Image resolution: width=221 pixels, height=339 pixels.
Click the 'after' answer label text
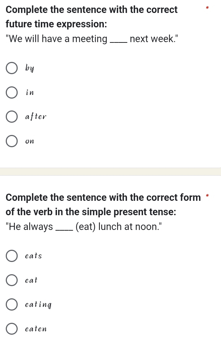[36, 117]
